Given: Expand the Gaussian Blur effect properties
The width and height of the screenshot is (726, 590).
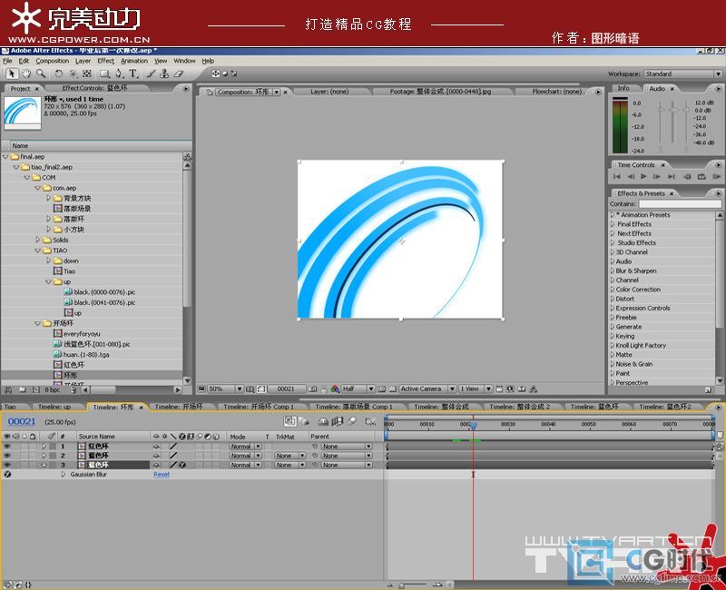Looking at the screenshot, I should click(63, 474).
